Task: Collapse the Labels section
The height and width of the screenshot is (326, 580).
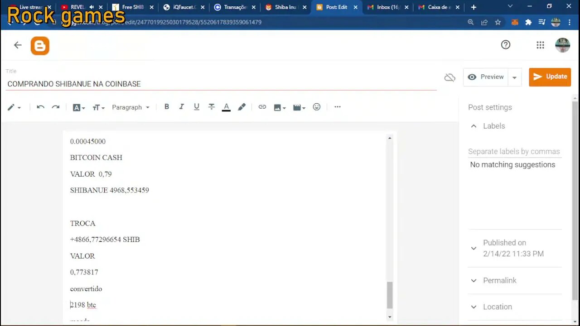Action: pos(474,126)
